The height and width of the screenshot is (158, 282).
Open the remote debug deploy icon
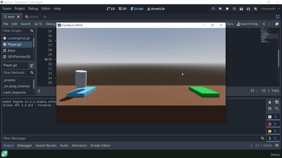[234, 9]
